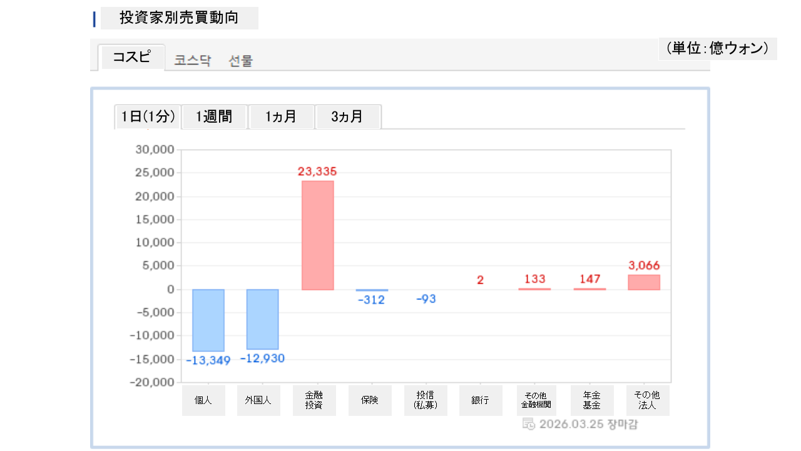Switch to the 코스닥 tab
801x451 pixels.
click(193, 61)
